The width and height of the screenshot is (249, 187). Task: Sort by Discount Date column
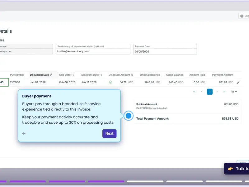92,75
